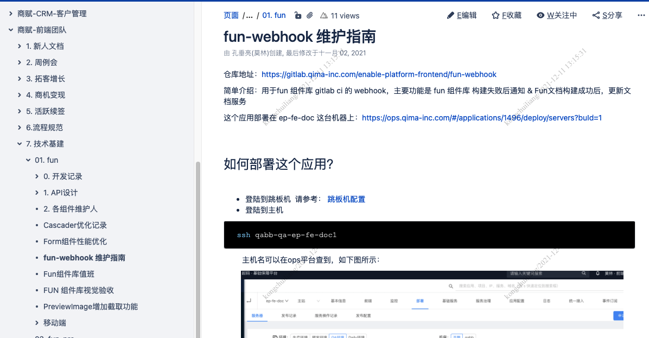Click the pencil edit icon

pyautogui.click(x=450, y=15)
